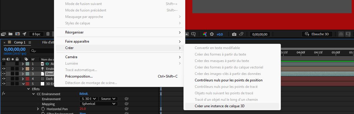Create a new folder in Project panel

point(10,34)
